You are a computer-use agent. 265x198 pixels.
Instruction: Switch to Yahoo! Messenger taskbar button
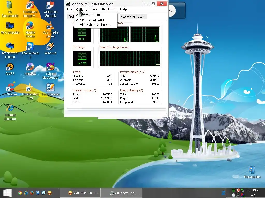click(80, 193)
